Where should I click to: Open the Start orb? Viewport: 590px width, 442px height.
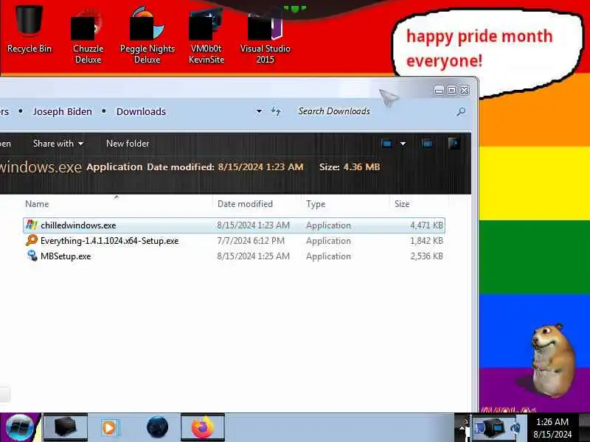[x=20, y=427]
